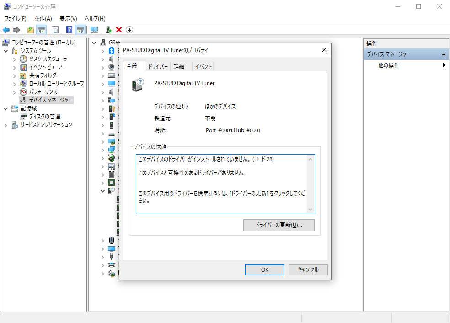This screenshot has width=450, height=323.
Task: Click the Properties sheet toolbar icon
Action: [55, 30]
